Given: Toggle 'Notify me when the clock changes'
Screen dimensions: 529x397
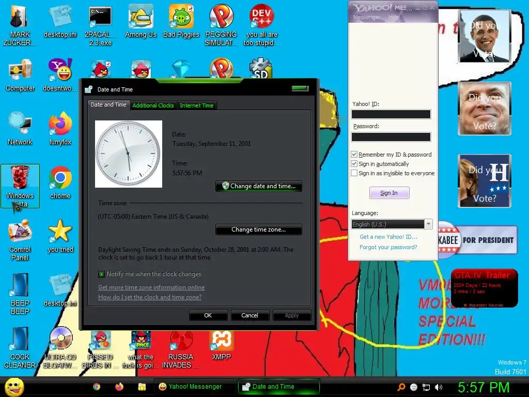Looking at the screenshot, I should [101, 274].
